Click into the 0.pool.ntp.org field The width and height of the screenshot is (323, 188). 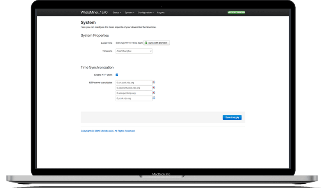[x=133, y=98]
